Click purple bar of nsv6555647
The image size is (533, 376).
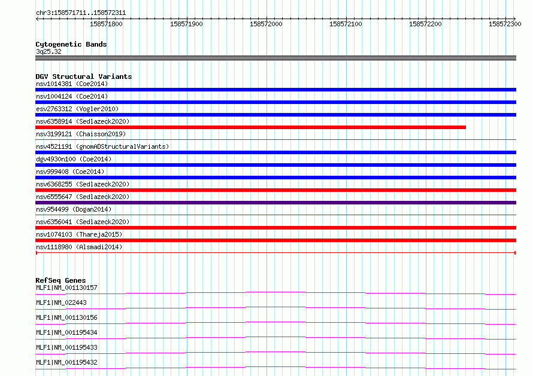(275, 203)
